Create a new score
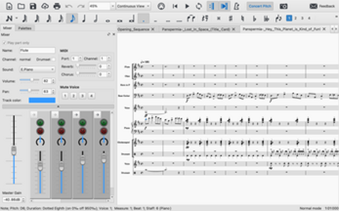Screen dimensions: 339x211 [9, 6]
